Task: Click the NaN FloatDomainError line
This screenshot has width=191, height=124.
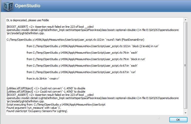Action: pos(75,40)
